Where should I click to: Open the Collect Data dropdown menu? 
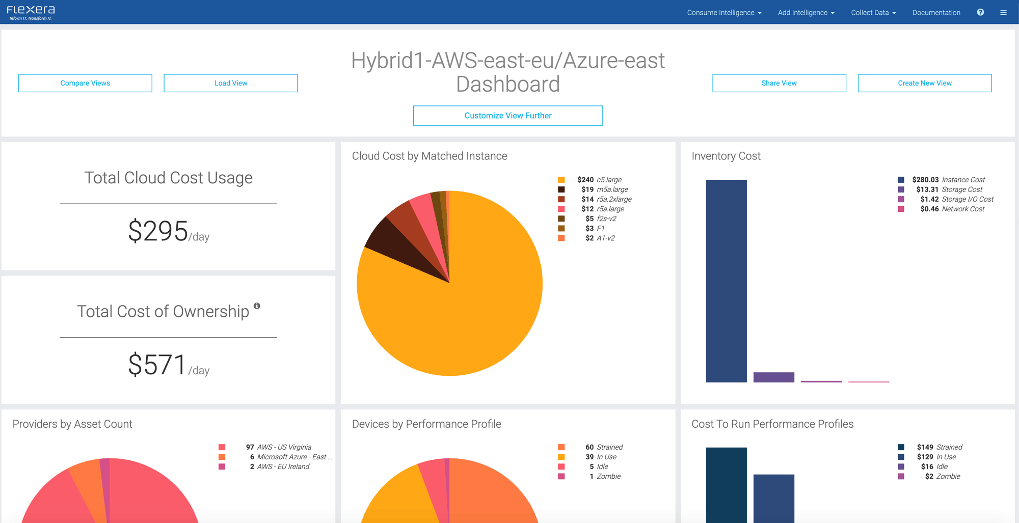(873, 13)
